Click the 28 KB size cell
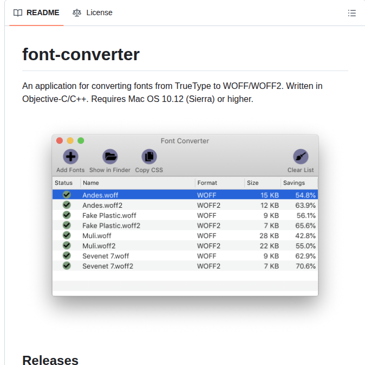The width and height of the screenshot is (365, 365). [x=269, y=235]
